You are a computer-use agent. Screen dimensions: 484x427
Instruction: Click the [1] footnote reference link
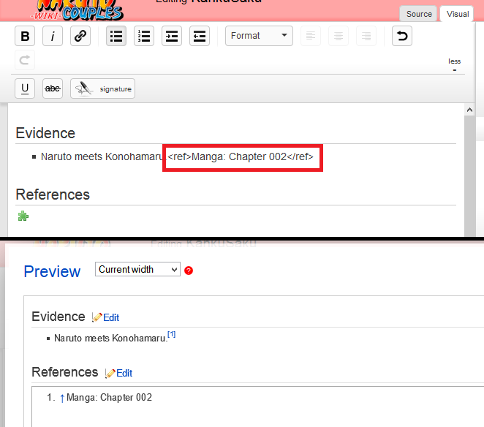click(171, 334)
